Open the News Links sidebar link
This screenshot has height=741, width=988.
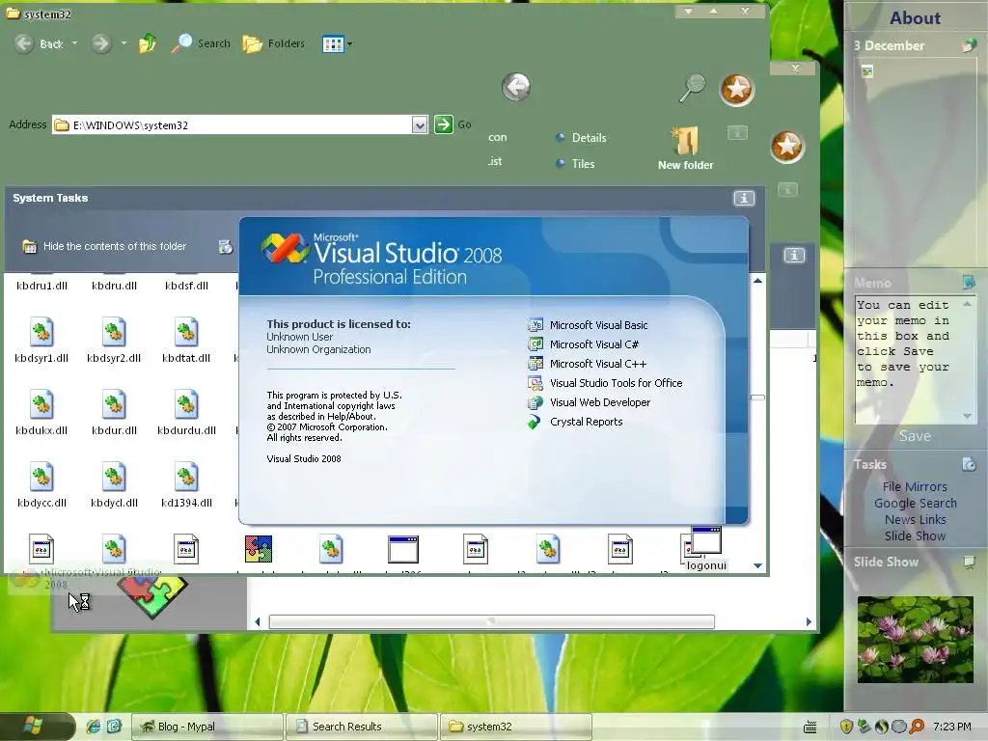click(x=915, y=519)
